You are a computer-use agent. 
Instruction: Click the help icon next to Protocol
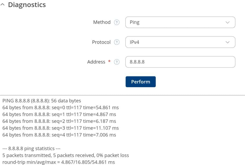(x=117, y=42)
